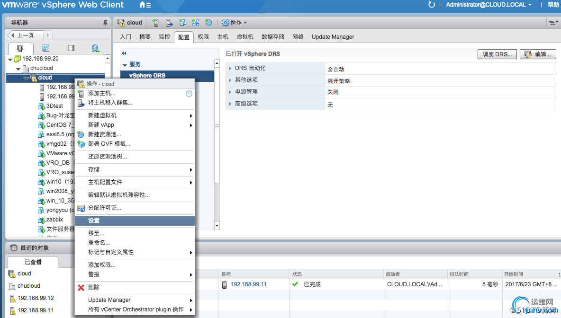Collapse the chucloud datacenter node
Screen dimensions: 561x318
[x=18, y=69]
